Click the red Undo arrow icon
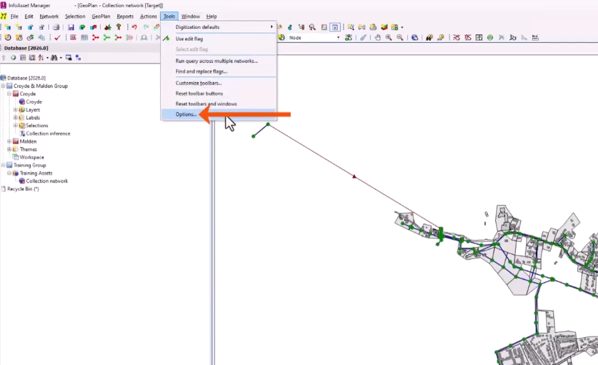Image resolution: width=598 pixels, height=365 pixels. (134, 27)
